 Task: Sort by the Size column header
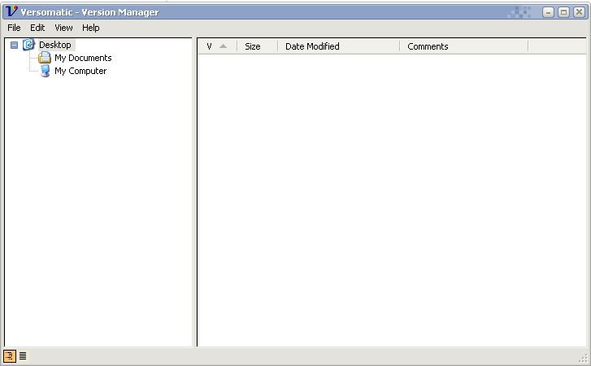257,46
